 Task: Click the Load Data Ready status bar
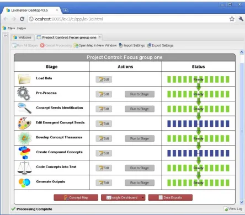(198, 79)
